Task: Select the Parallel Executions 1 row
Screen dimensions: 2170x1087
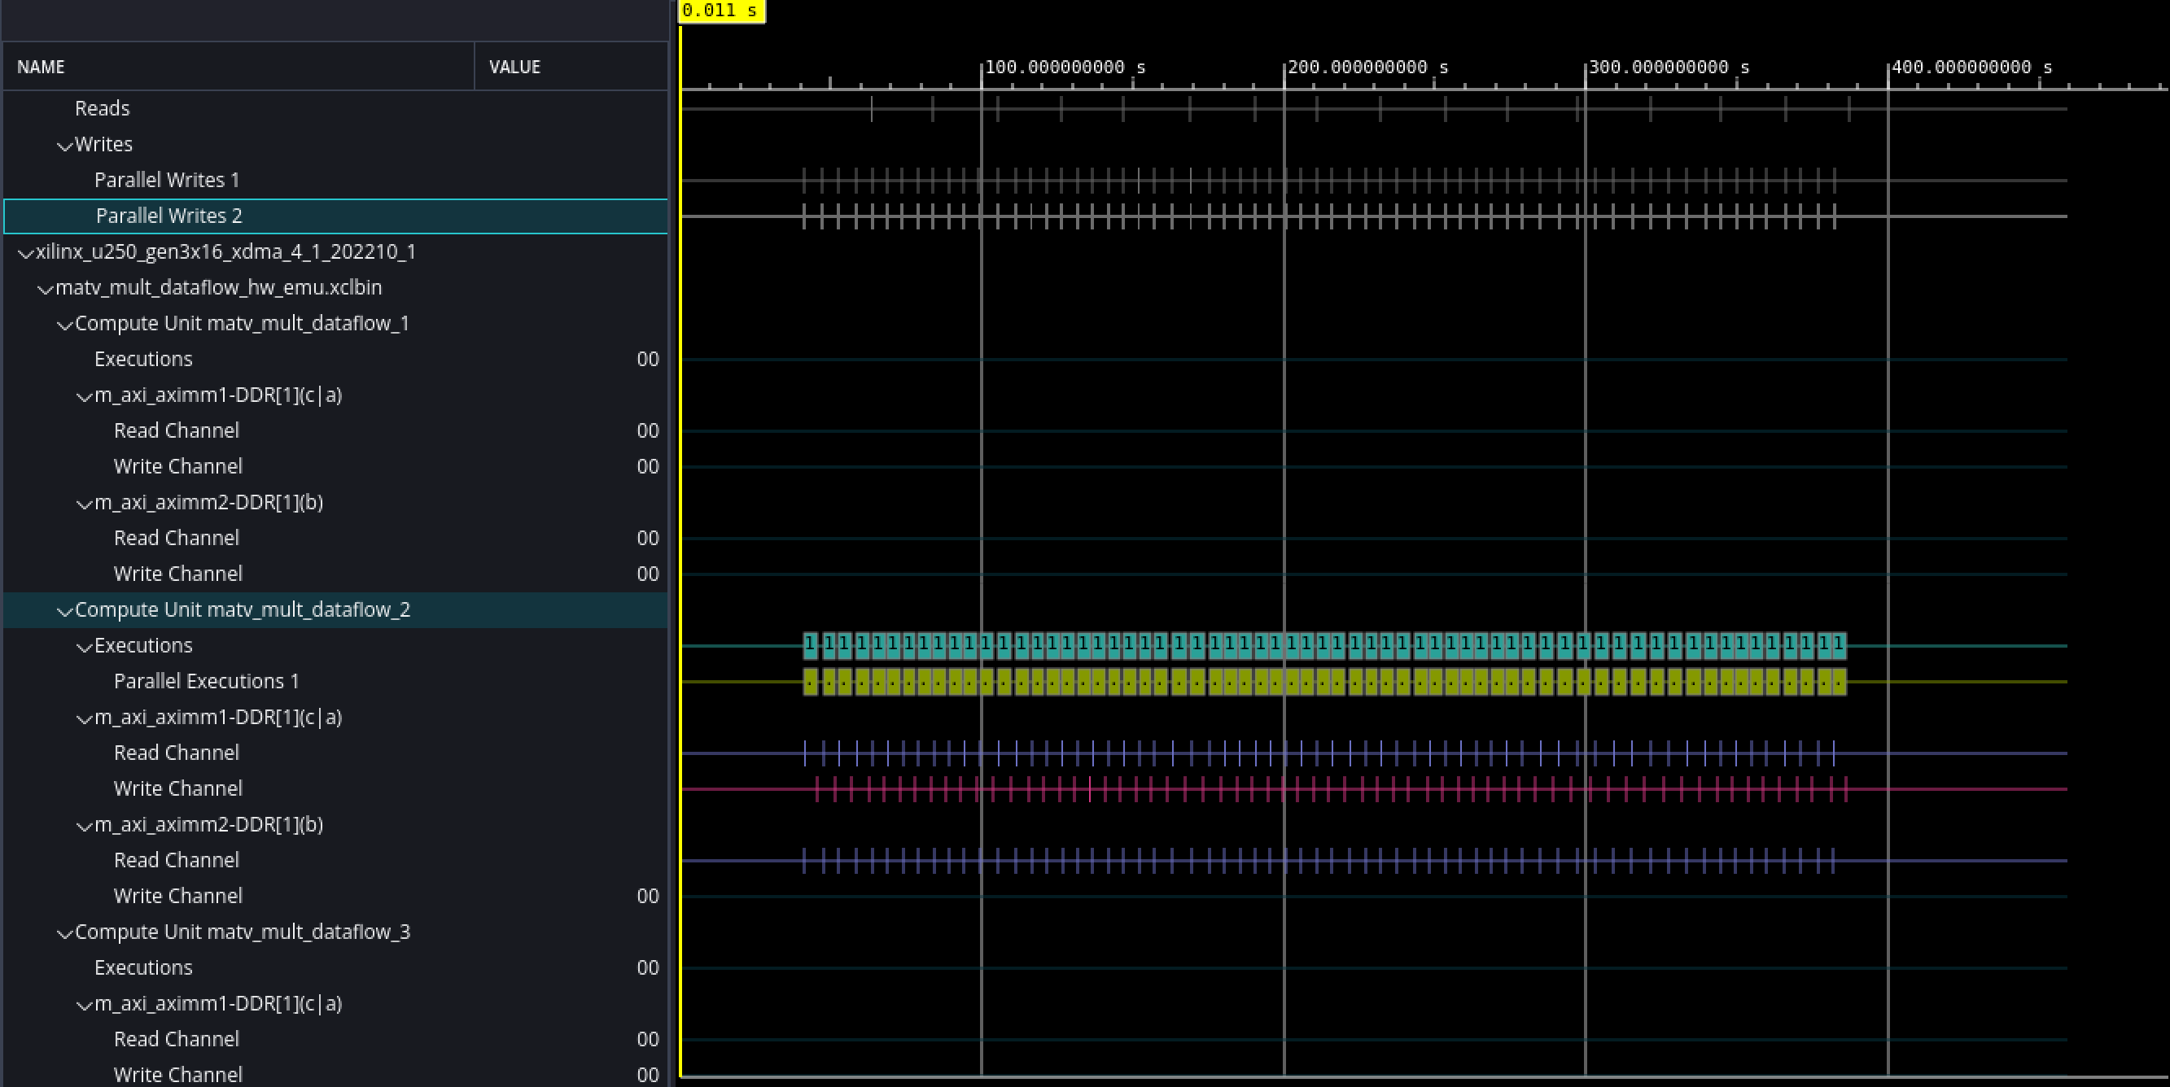Action: click(335, 681)
